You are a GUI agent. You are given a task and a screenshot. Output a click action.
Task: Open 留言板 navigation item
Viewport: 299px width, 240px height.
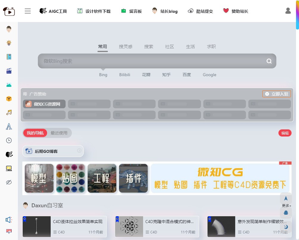point(131,11)
